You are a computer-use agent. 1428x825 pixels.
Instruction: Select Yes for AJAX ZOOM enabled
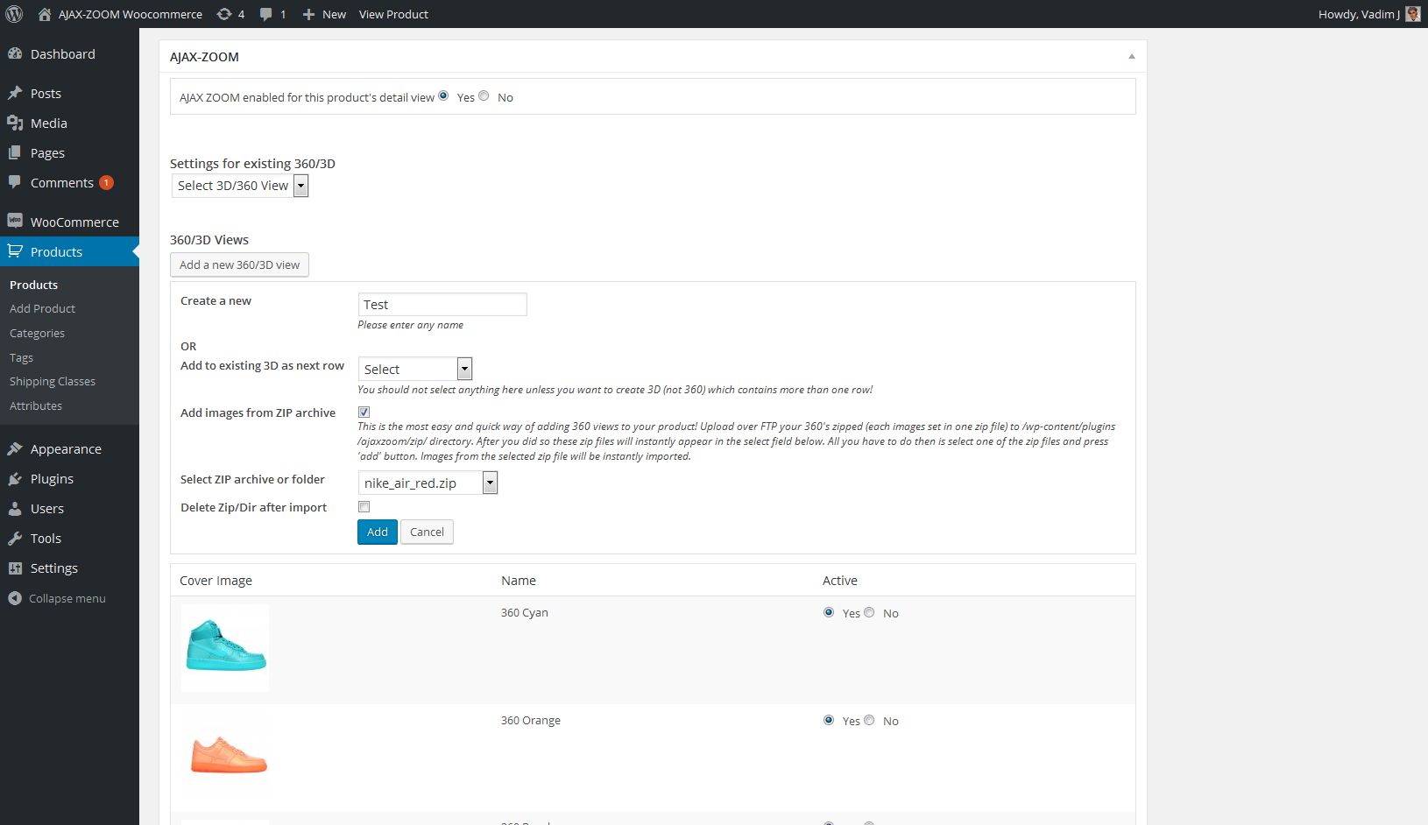[x=443, y=95]
